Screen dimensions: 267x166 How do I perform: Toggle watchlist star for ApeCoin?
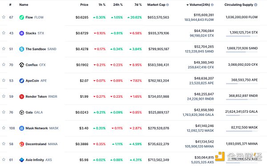click(x=4, y=80)
